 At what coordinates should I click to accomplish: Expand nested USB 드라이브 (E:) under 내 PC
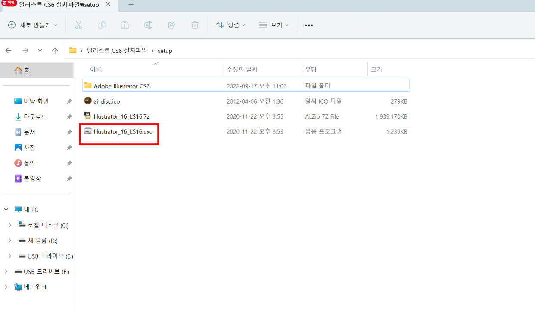coord(10,256)
